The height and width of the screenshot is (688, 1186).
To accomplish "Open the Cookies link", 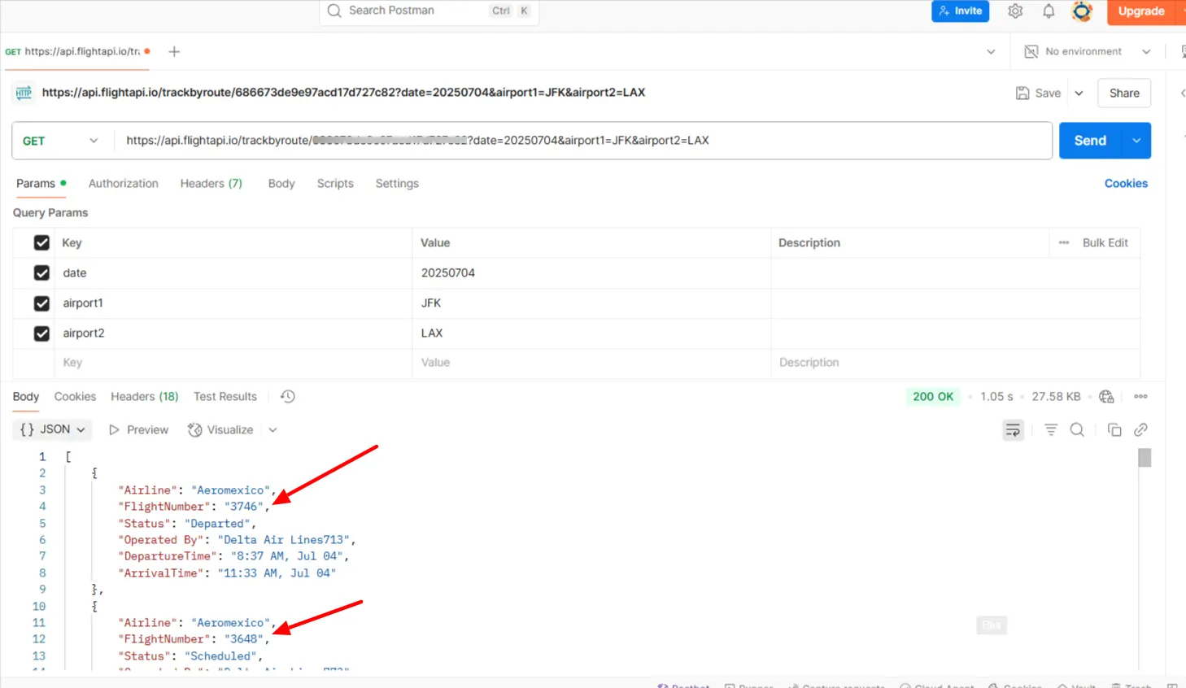I will pyautogui.click(x=1126, y=184).
